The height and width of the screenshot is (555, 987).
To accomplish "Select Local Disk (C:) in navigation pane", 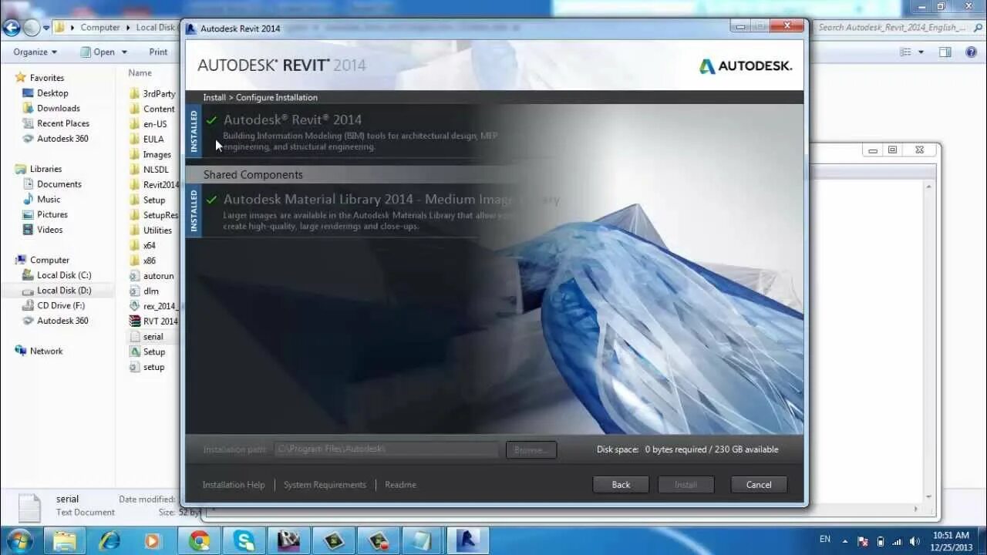I will click(63, 275).
